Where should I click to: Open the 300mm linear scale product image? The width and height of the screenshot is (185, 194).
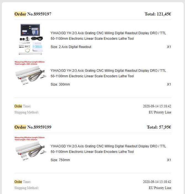(30, 73)
